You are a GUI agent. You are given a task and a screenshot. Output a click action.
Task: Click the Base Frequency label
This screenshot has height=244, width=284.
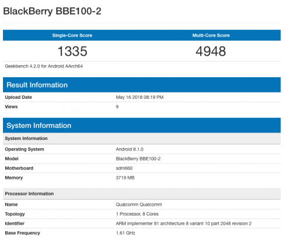pos(23,233)
